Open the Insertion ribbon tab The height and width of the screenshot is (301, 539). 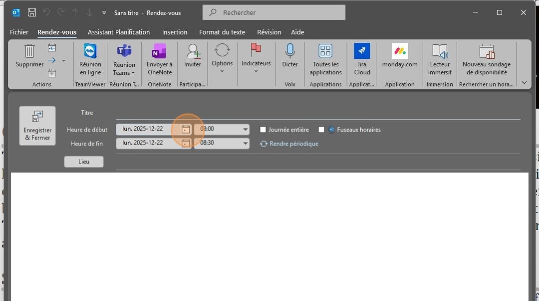(x=175, y=32)
